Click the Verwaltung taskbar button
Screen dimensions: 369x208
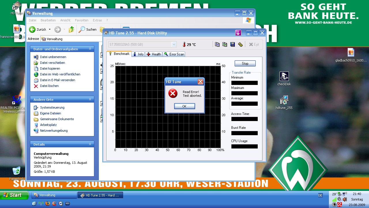(x=54, y=195)
